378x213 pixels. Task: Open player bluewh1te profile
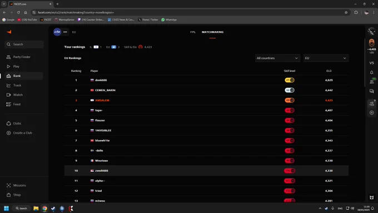point(102,140)
